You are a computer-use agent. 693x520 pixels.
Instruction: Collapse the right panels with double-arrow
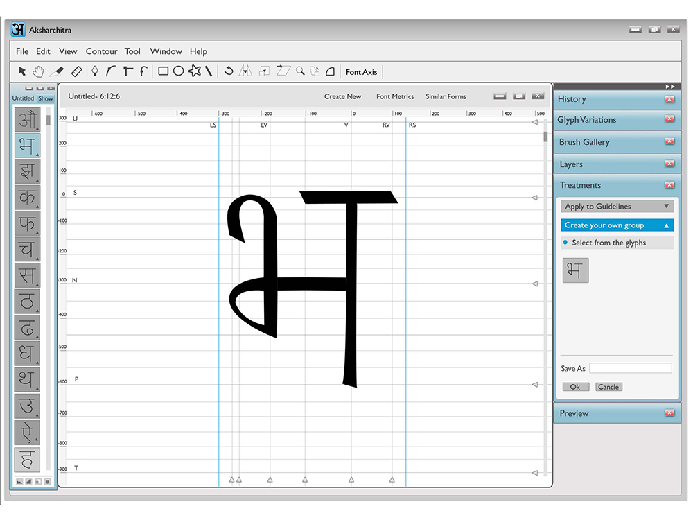click(x=670, y=87)
